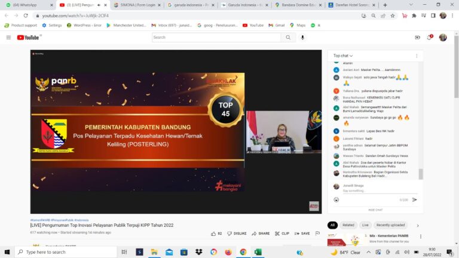The width and height of the screenshot is (459, 258).
Task: Click Task View icon on taskbar
Action: coord(124,252)
